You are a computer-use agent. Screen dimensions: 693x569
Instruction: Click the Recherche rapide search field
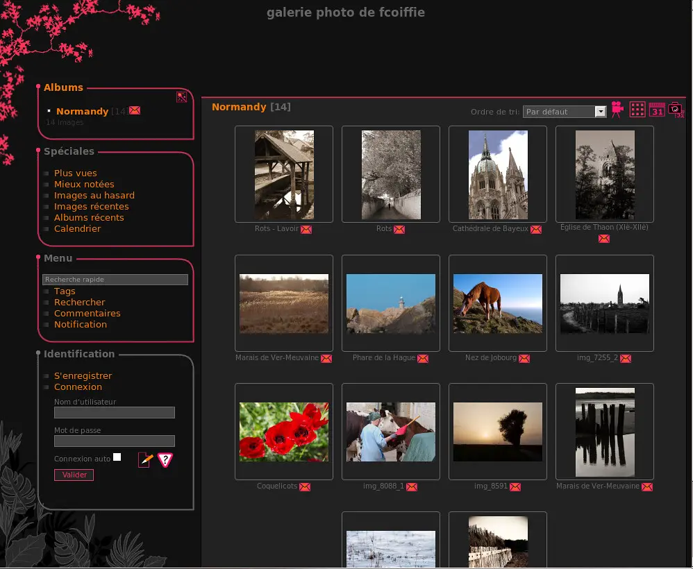pyautogui.click(x=115, y=280)
